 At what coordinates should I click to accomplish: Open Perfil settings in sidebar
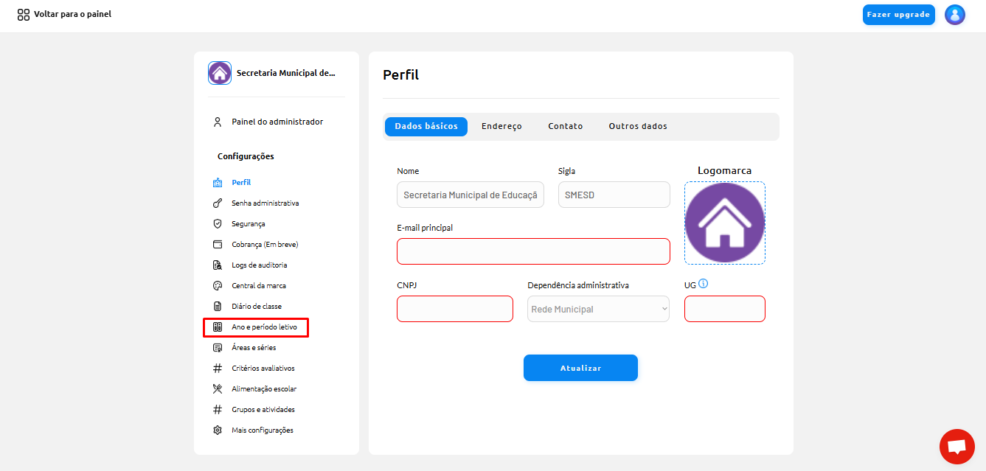241,183
